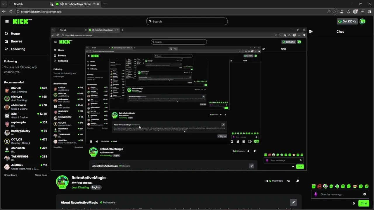The width and height of the screenshot is (374, 210).
Task: Click the 0 Viewers counter
Action: click(x=274, y=181)
